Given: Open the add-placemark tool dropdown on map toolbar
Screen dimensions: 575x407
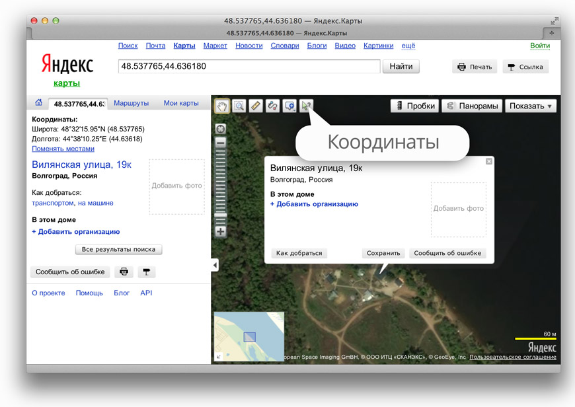Looking at the screenshot, I should [x=289, y=106].
